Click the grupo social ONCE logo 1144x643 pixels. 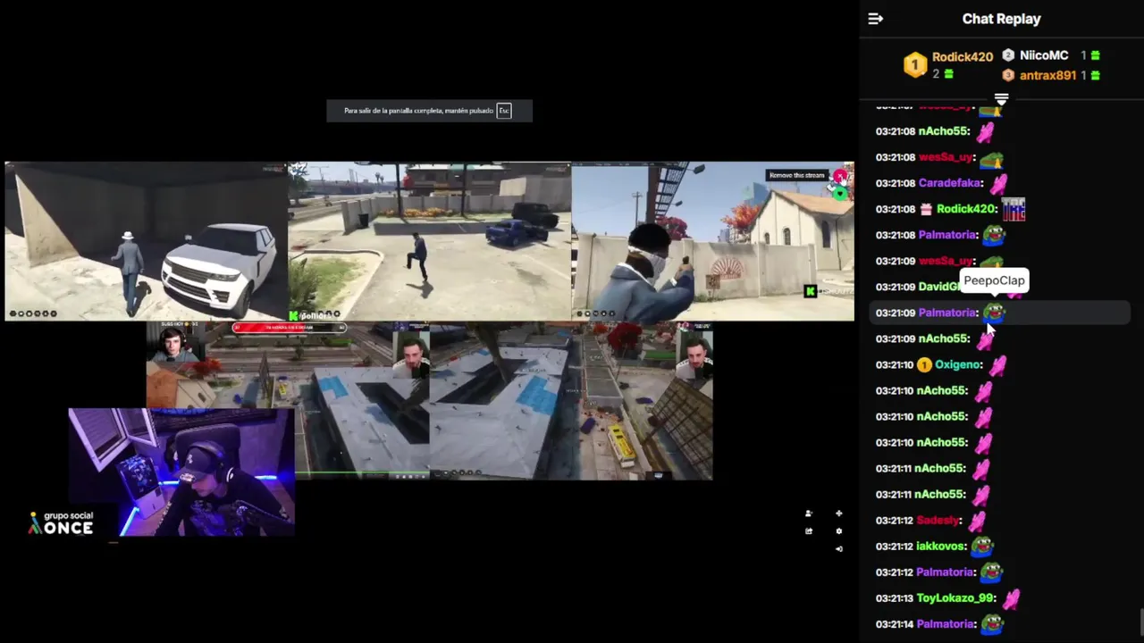click(60, 523)
